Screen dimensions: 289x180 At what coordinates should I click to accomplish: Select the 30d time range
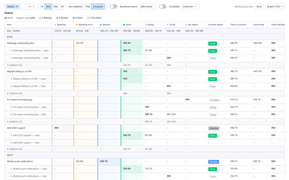(x=48, y=6)
